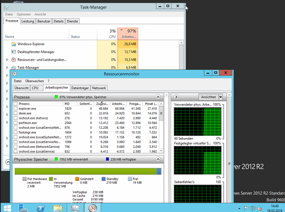Image resolution: width=285 pixels, height=212 pixels.
Task: Open the Ansicht menu in Task-Manager
Action: coord(40,14)
